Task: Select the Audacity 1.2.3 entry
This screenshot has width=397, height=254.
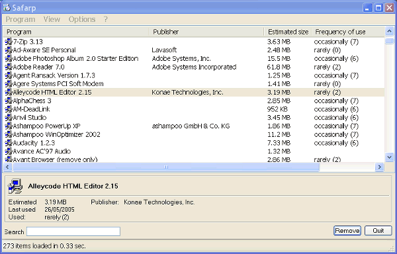Action: (x=34, y=143)
